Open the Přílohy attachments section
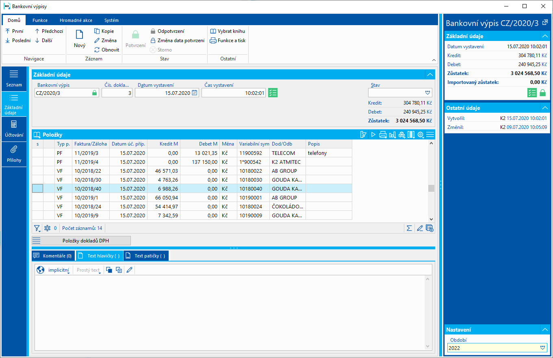Screen dimensions: 553x358 pyautogui.click(x=14, y=154)
